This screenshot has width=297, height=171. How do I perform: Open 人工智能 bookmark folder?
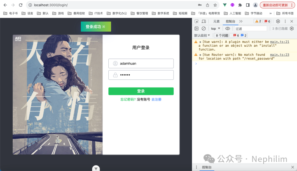coord(232,13)
